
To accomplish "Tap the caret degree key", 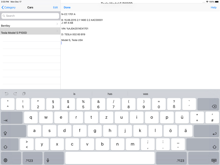I will 8,104.
